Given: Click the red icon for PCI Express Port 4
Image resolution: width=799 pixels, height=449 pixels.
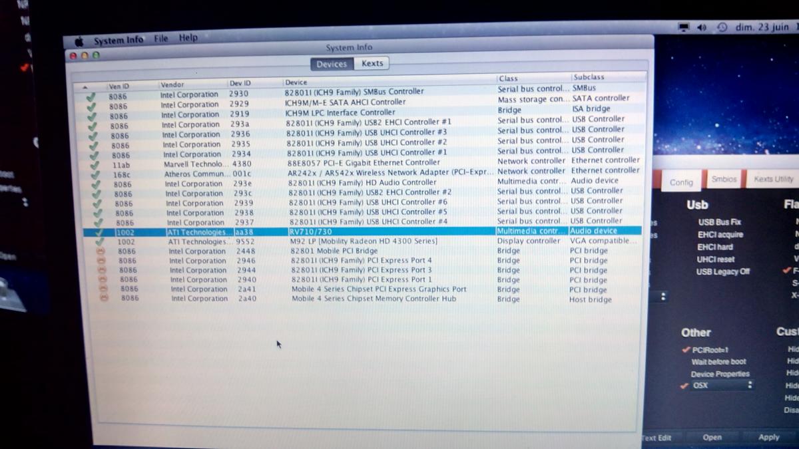Looking at the screenshot, I should (102, 261).
